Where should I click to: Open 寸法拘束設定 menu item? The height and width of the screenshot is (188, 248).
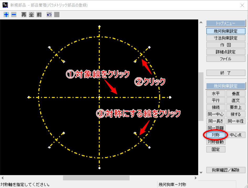(x=226, y=38)
